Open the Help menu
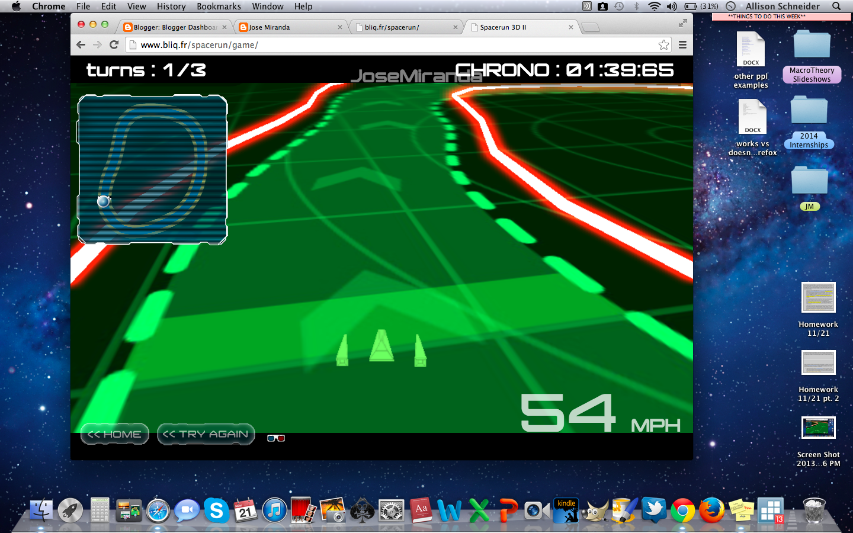Viewport: 853px width, 533px height. coord(303,6)
